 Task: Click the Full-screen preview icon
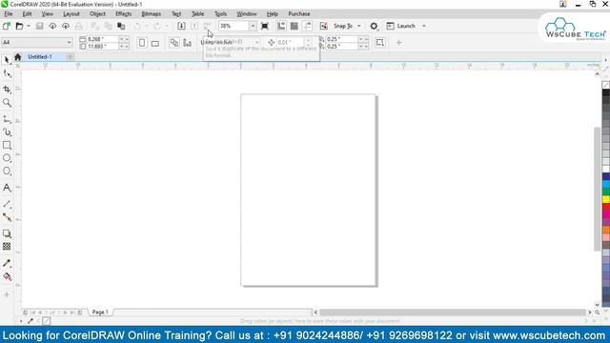coord(265,26)
